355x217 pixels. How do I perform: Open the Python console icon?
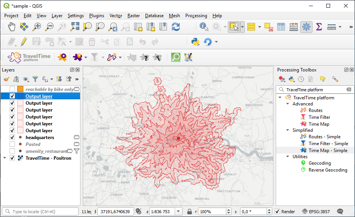195,42
